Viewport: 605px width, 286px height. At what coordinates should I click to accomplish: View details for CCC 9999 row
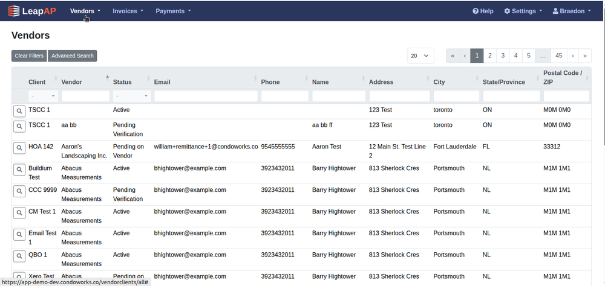tap(19, 191)
